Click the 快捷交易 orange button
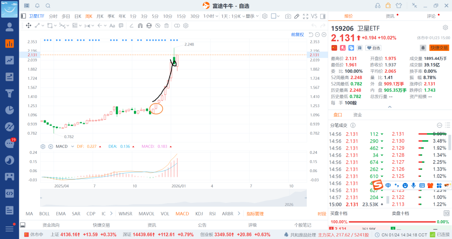 pyautogui.click(x=439, y=48)
